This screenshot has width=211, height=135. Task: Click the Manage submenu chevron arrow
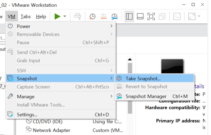coord(111,96)
